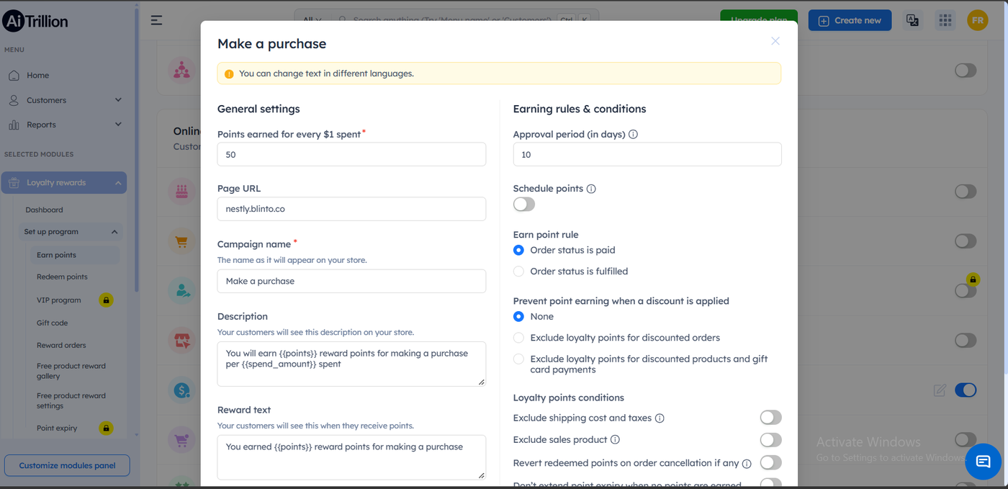Click Points earned per $1 field

click(x=351, y=154)
